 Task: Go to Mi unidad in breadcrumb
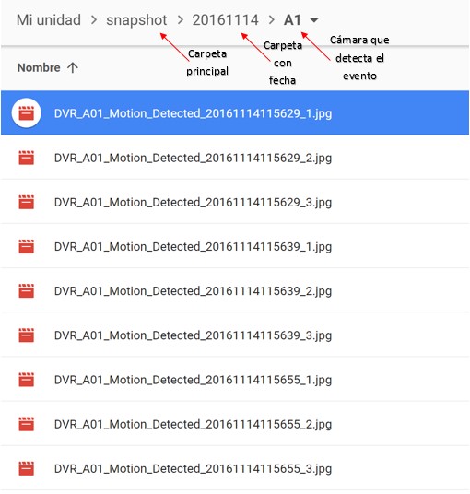click(49, 20)
